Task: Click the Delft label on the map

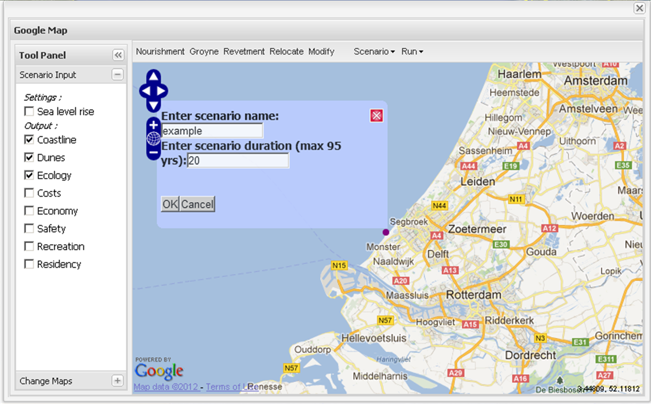Action: click(438, 255)
